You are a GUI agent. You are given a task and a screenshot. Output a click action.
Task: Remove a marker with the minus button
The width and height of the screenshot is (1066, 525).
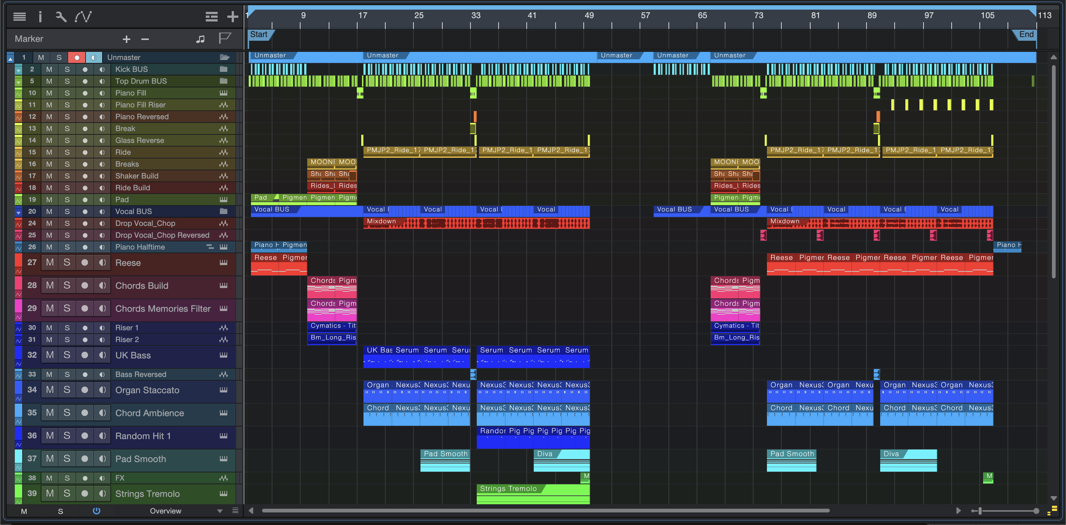(x=145, y=39)
